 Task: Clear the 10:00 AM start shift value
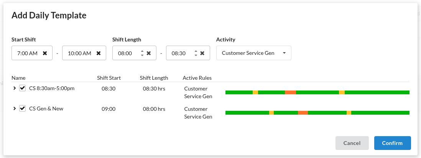[99, 53]
